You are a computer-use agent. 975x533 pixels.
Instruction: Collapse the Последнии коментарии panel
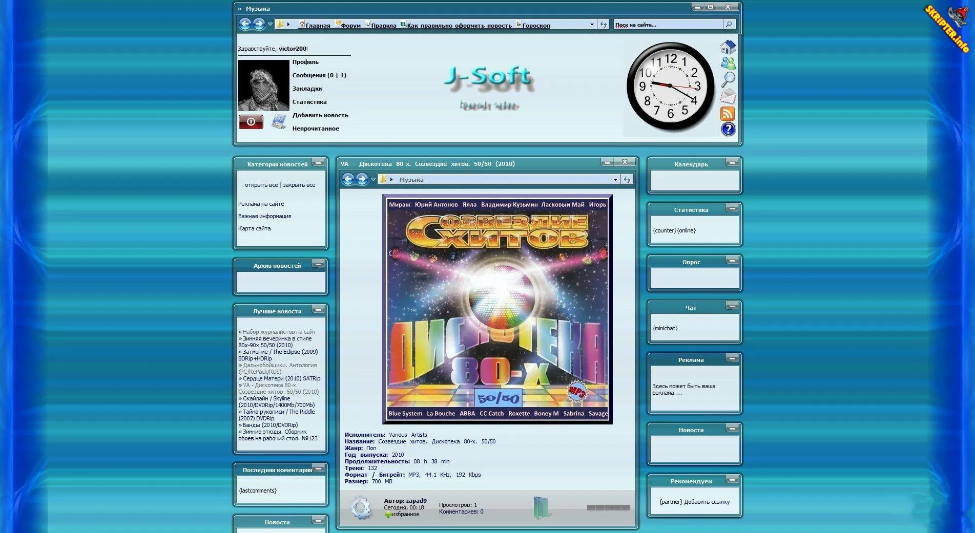pos(318,468)
